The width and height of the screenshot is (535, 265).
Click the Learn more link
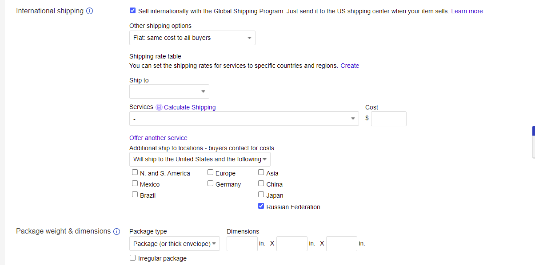point(467,11)
